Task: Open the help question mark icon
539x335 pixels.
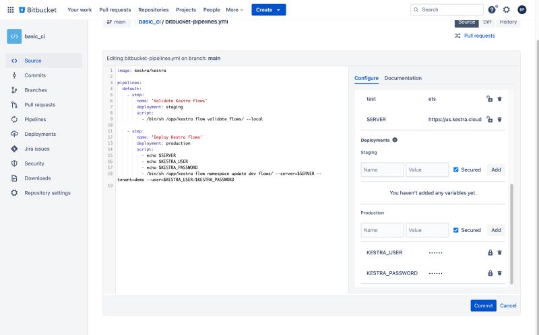Action: pos(492,9)
